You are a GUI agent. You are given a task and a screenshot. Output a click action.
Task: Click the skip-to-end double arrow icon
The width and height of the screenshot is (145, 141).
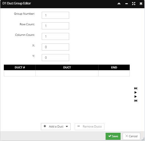pos(136,88)
